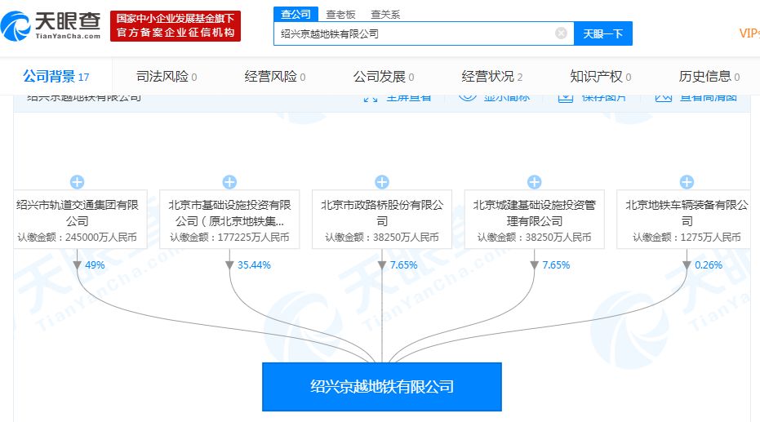760x422 pixels.
Task: Click the 49% shareholding label
Action: [95, 265]
